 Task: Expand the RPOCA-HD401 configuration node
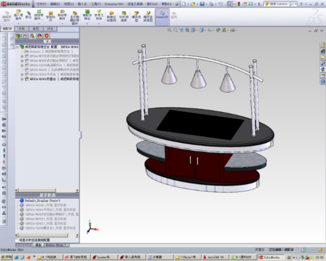pyautogui.click(x=22, y=78)
